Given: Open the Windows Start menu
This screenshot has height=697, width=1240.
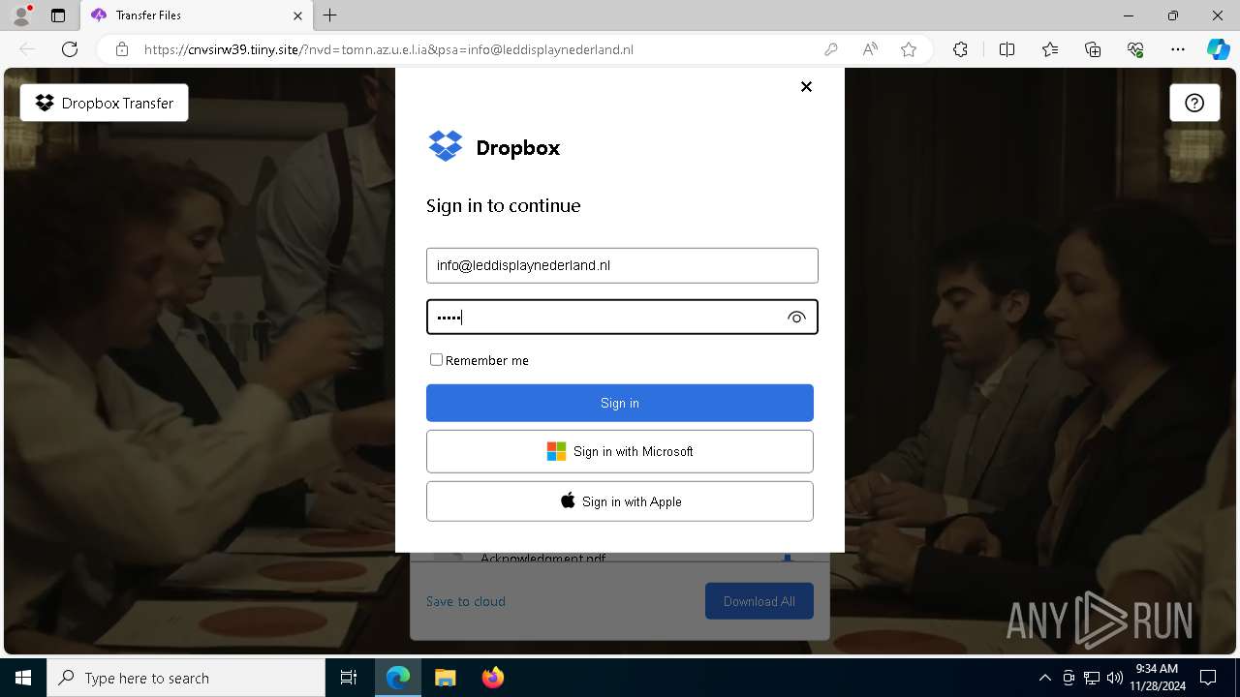Looking at the screenshot, I should coord(23,678).
